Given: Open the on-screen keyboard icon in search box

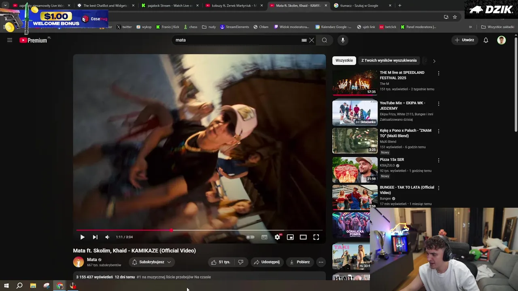Looking at the screenshot, I should tap(304, 40).
